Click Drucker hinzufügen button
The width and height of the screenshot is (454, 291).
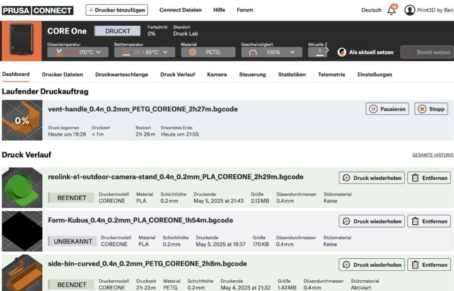[116, 10]
